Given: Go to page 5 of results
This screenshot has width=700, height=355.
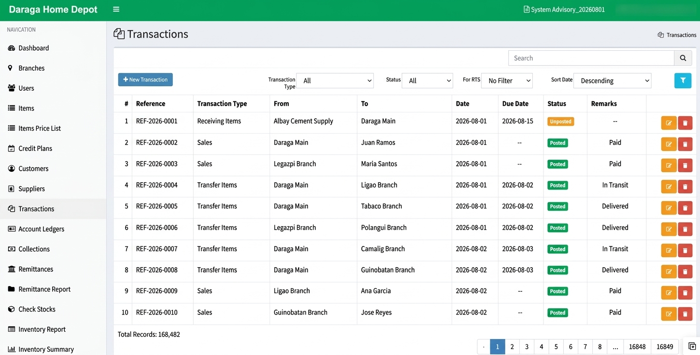Looking at the screenshot, I should [556, 347].
